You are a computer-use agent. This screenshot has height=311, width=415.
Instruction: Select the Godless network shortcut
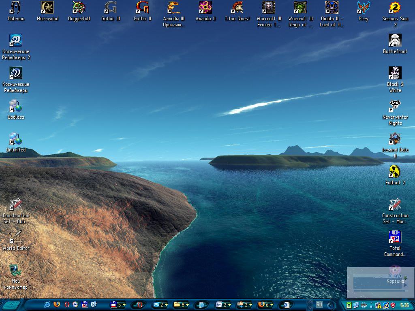coord(16,109)
